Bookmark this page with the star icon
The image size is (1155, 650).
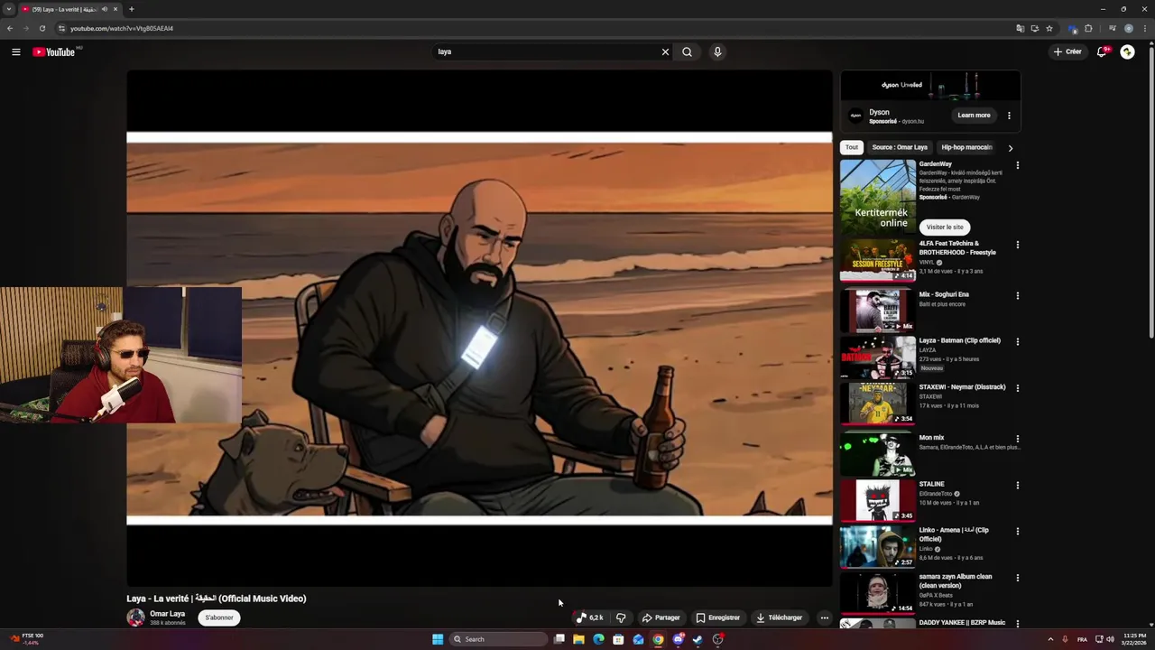[x=1049, y=28]
